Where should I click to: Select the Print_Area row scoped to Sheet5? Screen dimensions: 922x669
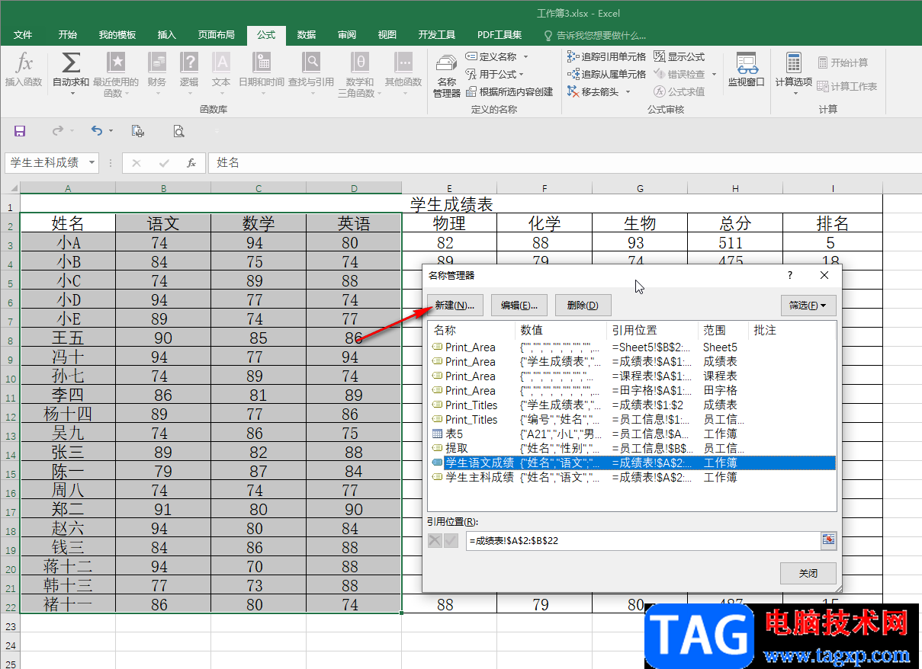click(x=631, y=347)
